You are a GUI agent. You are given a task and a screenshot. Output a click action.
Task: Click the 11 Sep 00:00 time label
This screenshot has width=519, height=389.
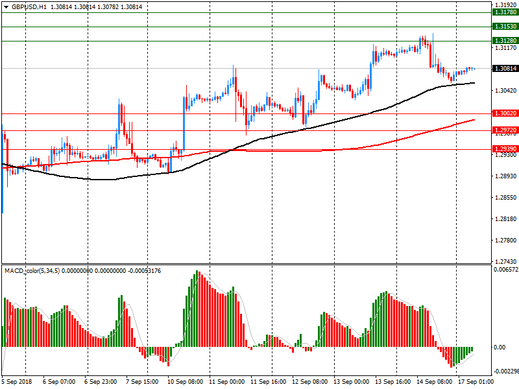(226, 382)
